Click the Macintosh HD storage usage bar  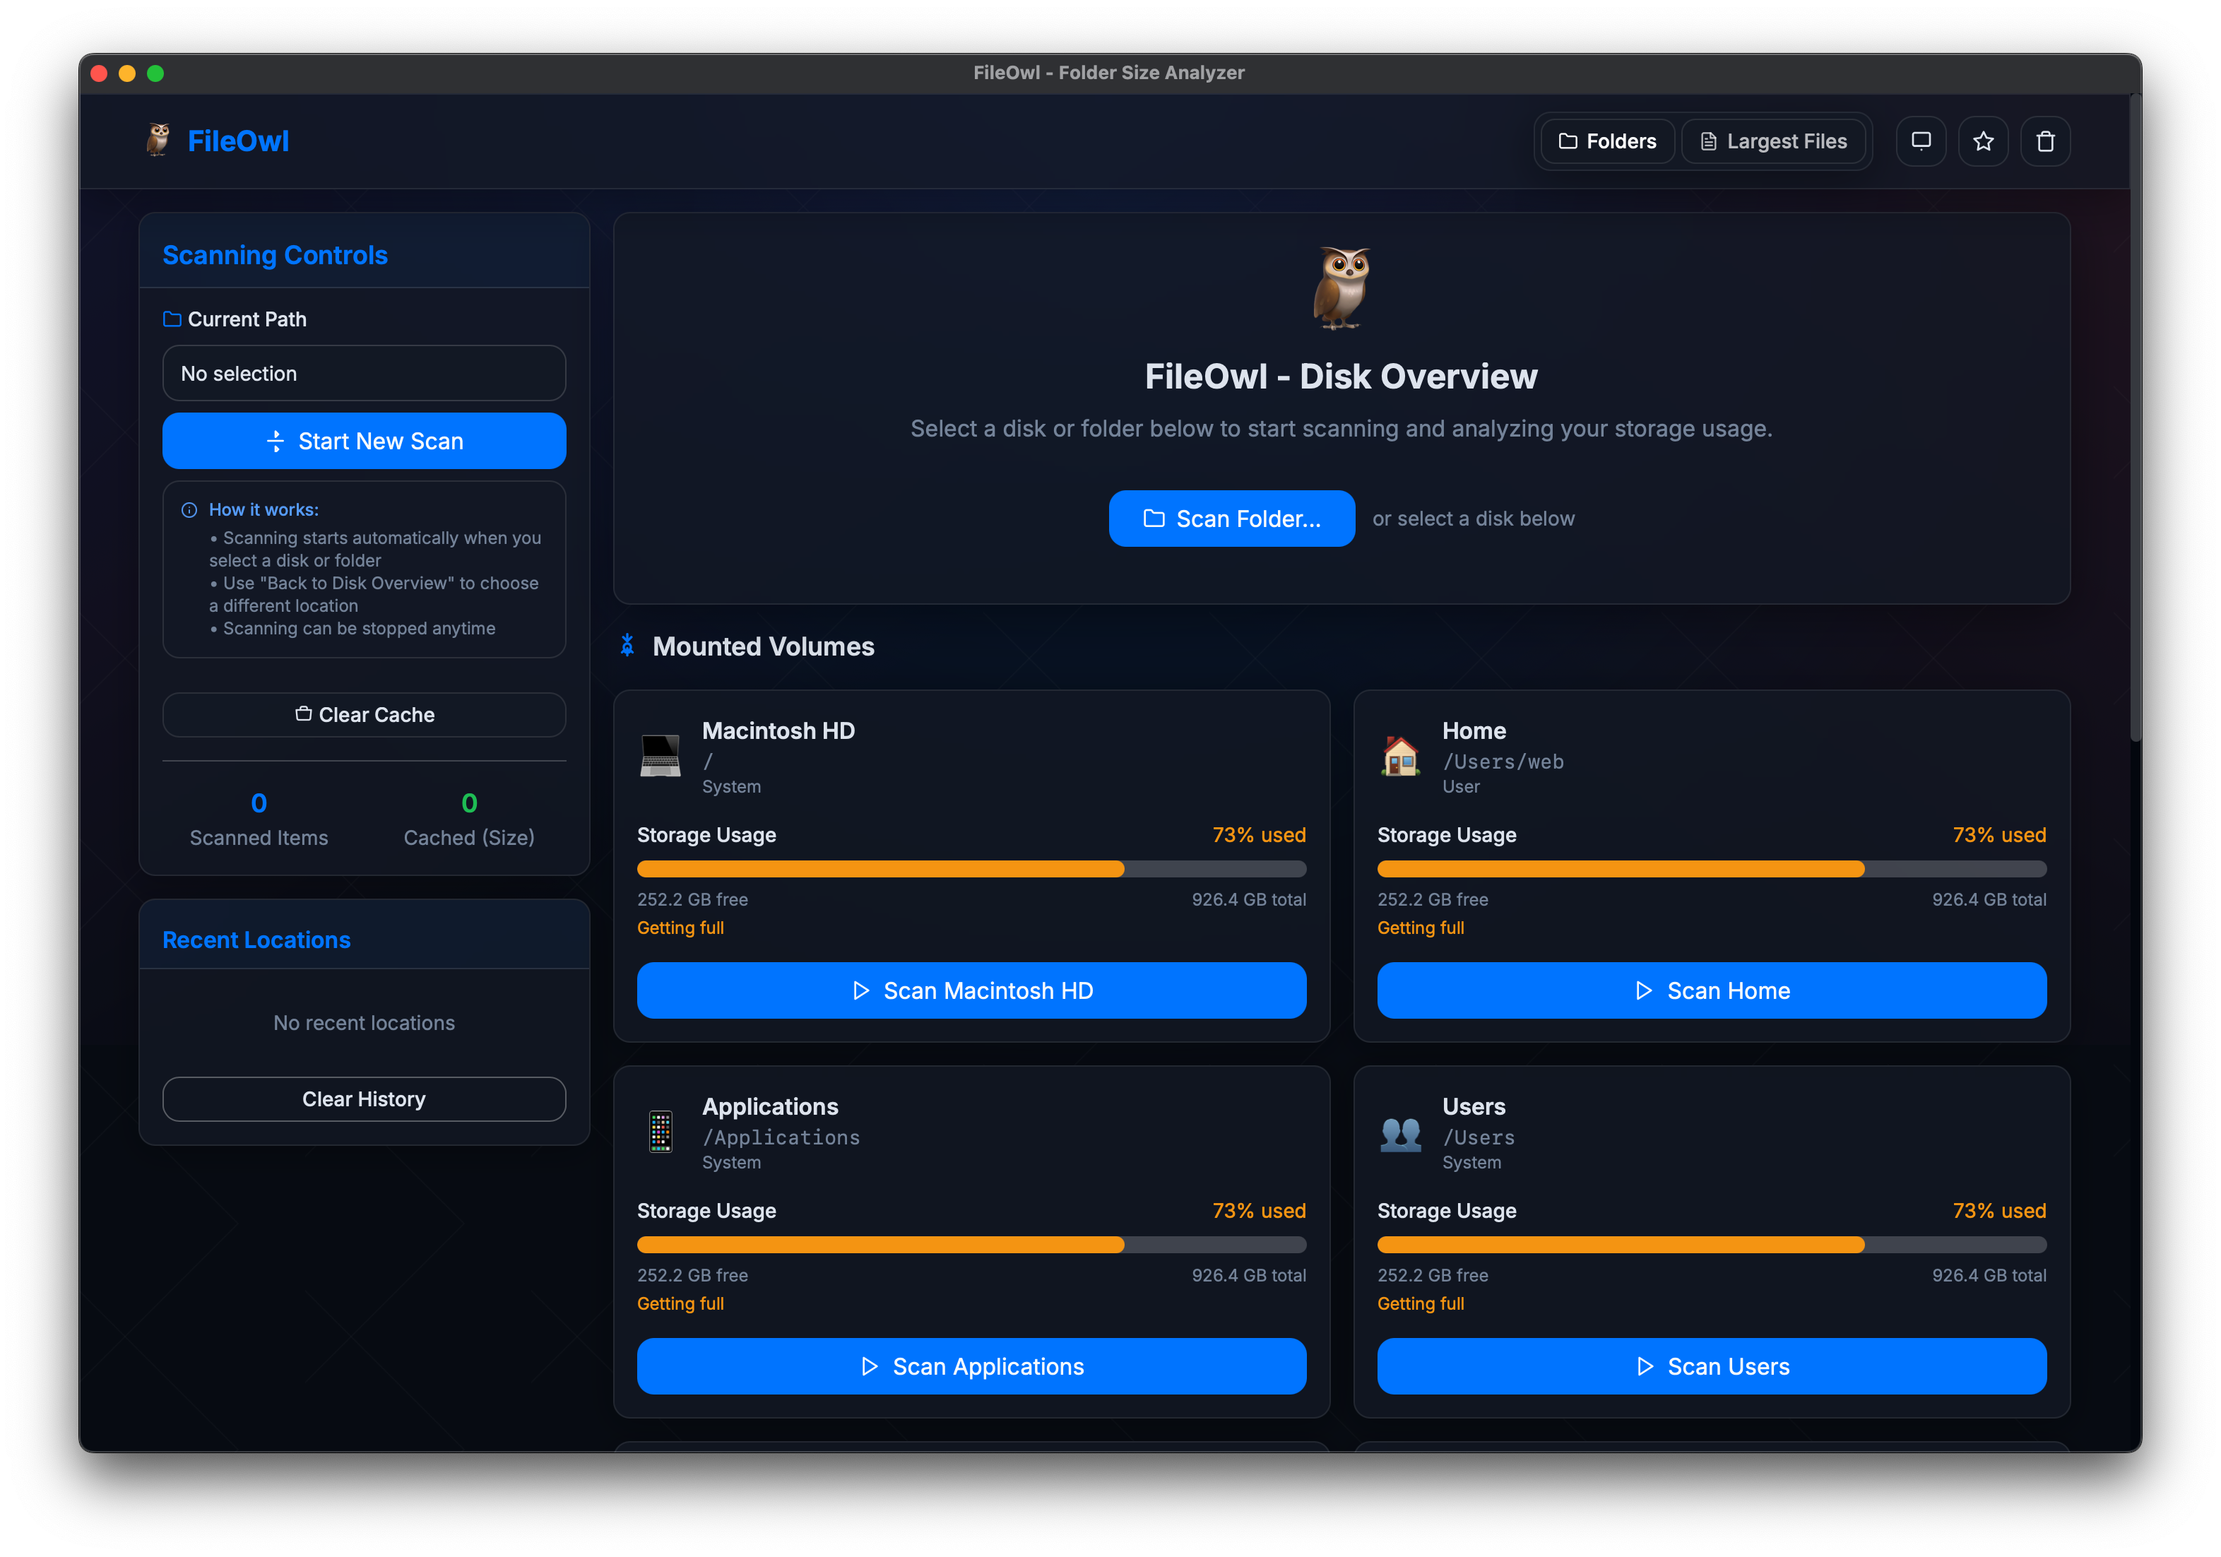point(971,868)
